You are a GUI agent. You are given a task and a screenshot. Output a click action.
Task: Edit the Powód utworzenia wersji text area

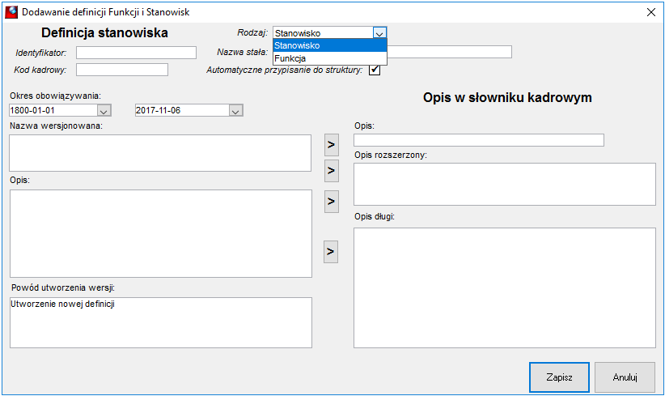161,322
